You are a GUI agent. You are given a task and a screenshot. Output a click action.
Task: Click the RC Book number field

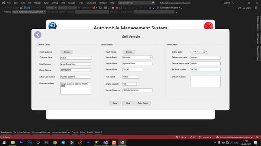(x=206, y=69)
